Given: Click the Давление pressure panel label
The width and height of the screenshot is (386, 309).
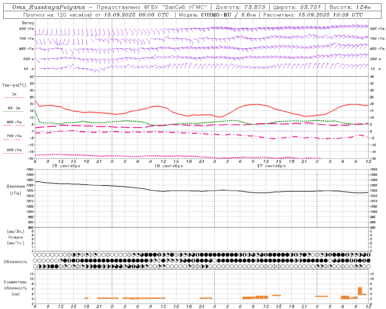Looking at the screenshot, I should point(16,186).
